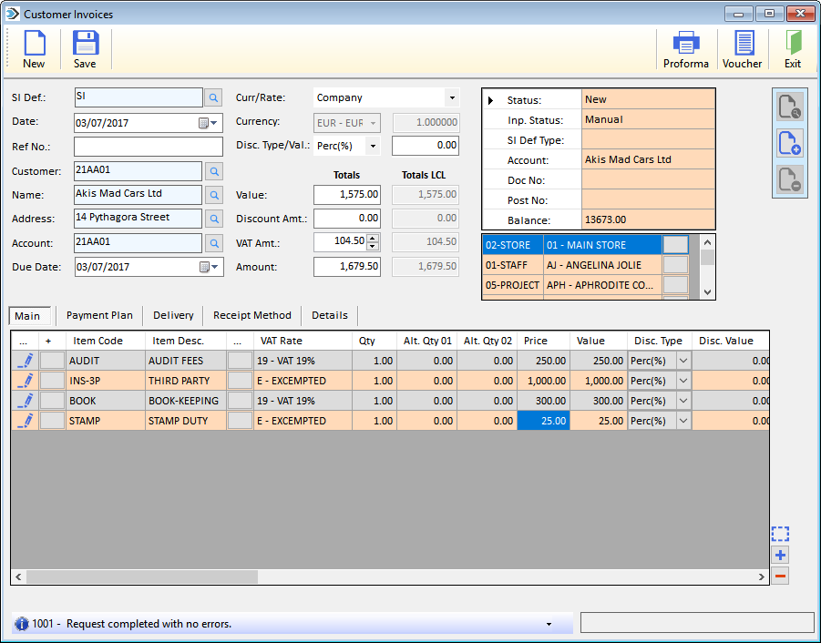Open the Disc. Type Perc(%) dropdown in the header
This screenshot has width=821, height=643.
[x=373, y=146]
